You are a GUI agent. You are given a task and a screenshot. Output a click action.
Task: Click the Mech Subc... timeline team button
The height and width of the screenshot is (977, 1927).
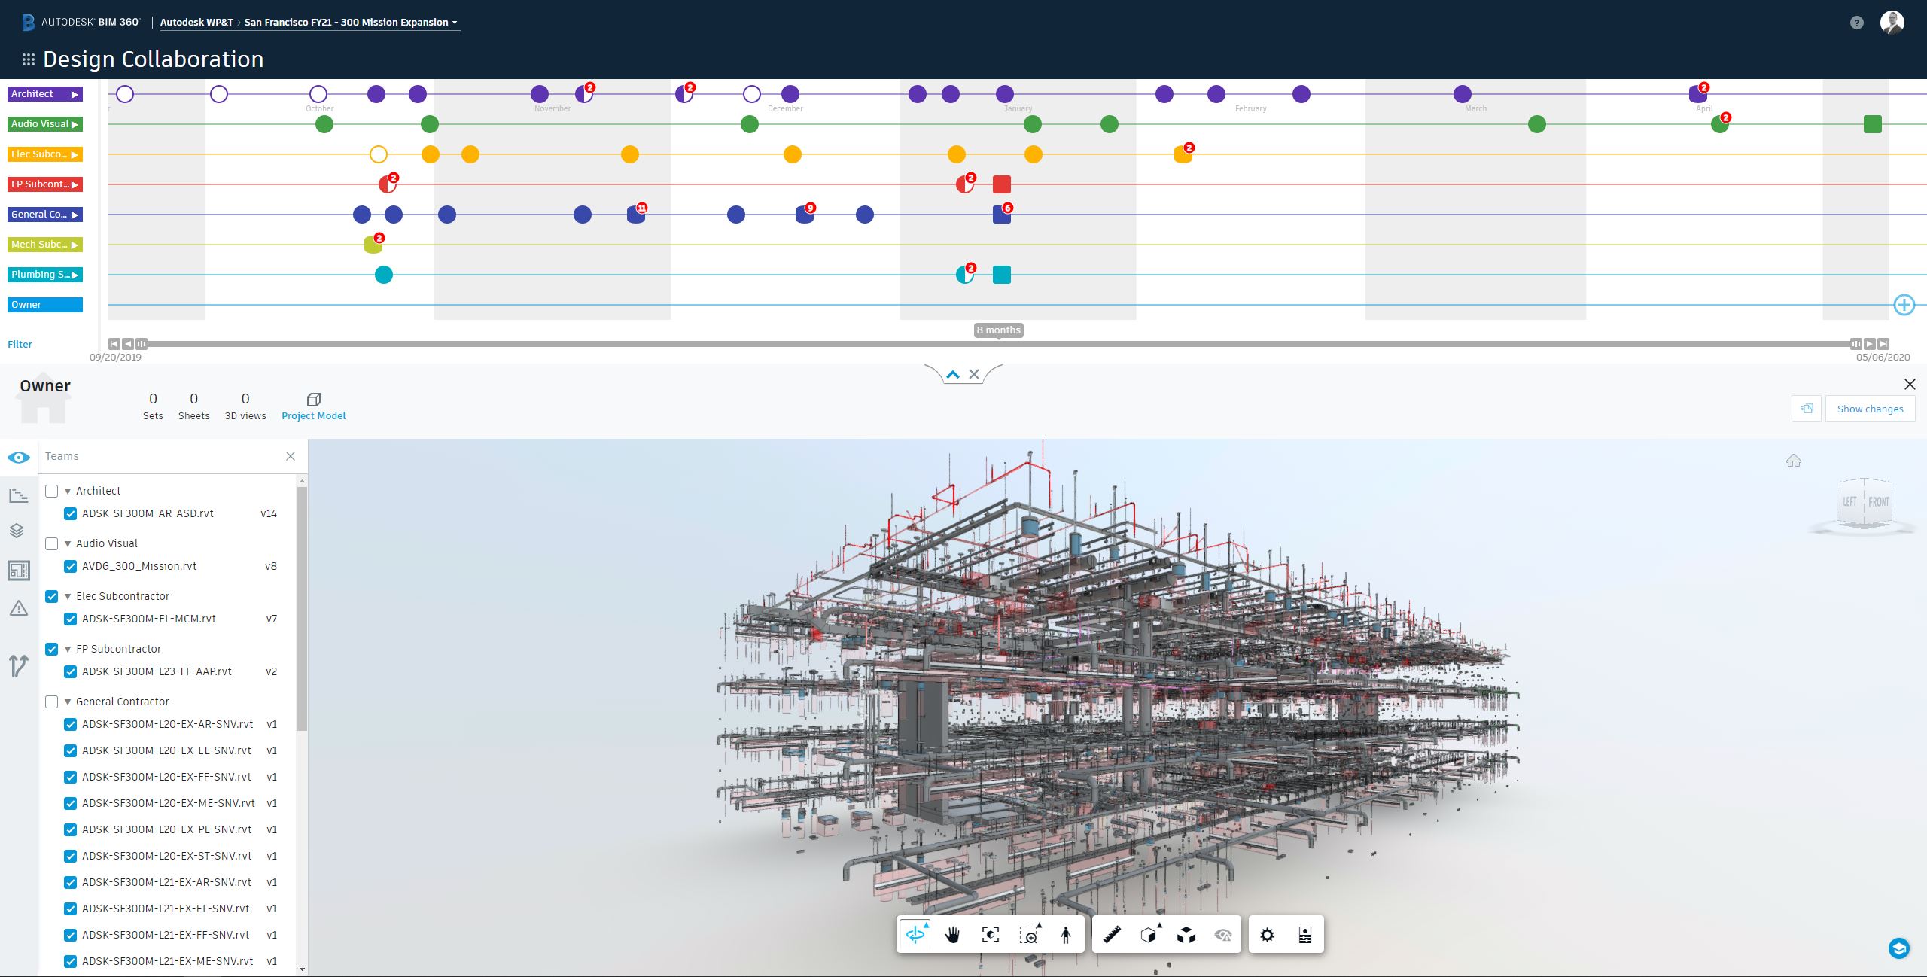tap(45, 245)
